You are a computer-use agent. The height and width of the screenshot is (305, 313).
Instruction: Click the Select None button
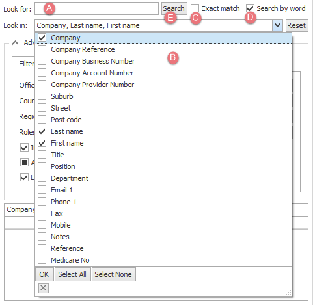tap(113, 274)
